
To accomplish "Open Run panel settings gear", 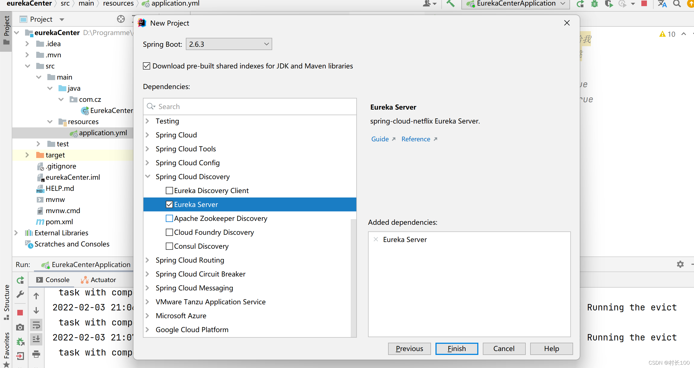I will pos(680,264).
